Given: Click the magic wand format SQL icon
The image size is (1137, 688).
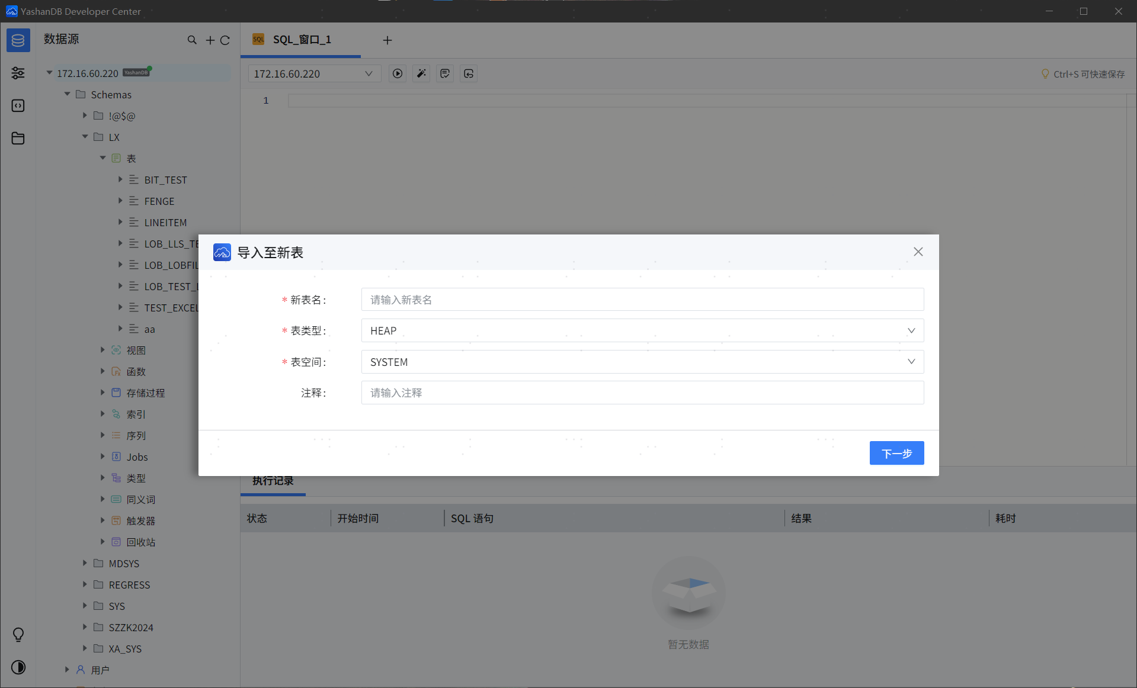Looking at the screenshot, I should [421, 73].
